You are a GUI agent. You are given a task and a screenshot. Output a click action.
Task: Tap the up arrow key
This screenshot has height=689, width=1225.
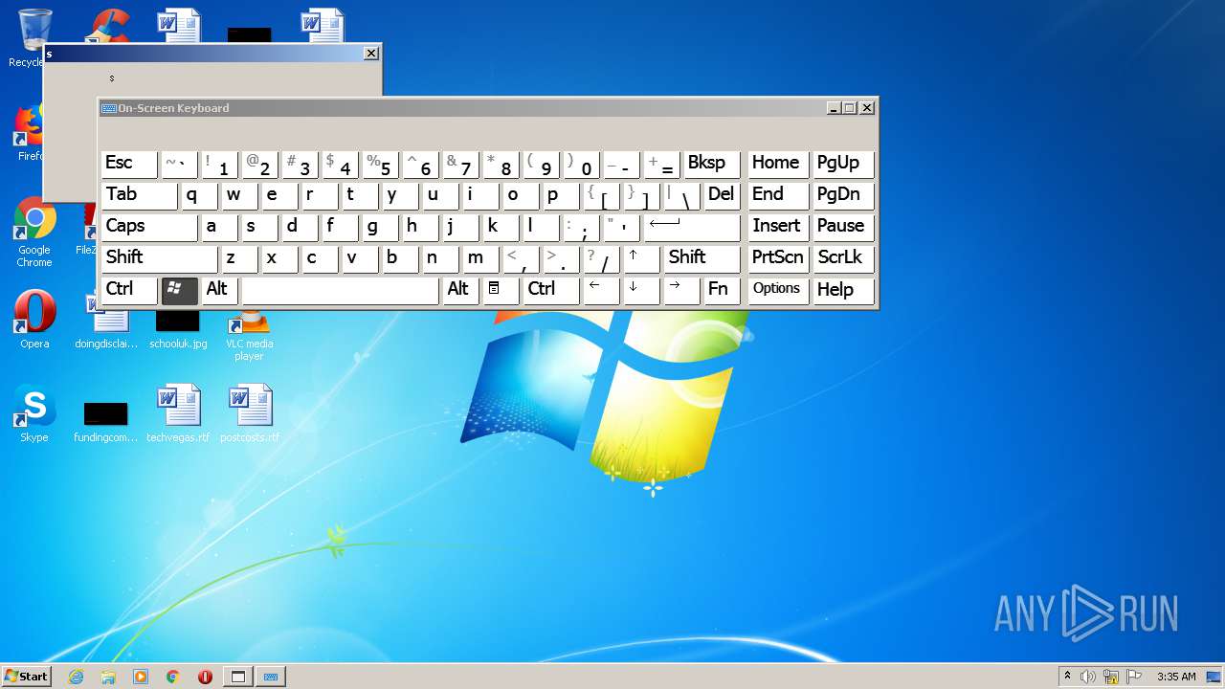coord(641,258)
